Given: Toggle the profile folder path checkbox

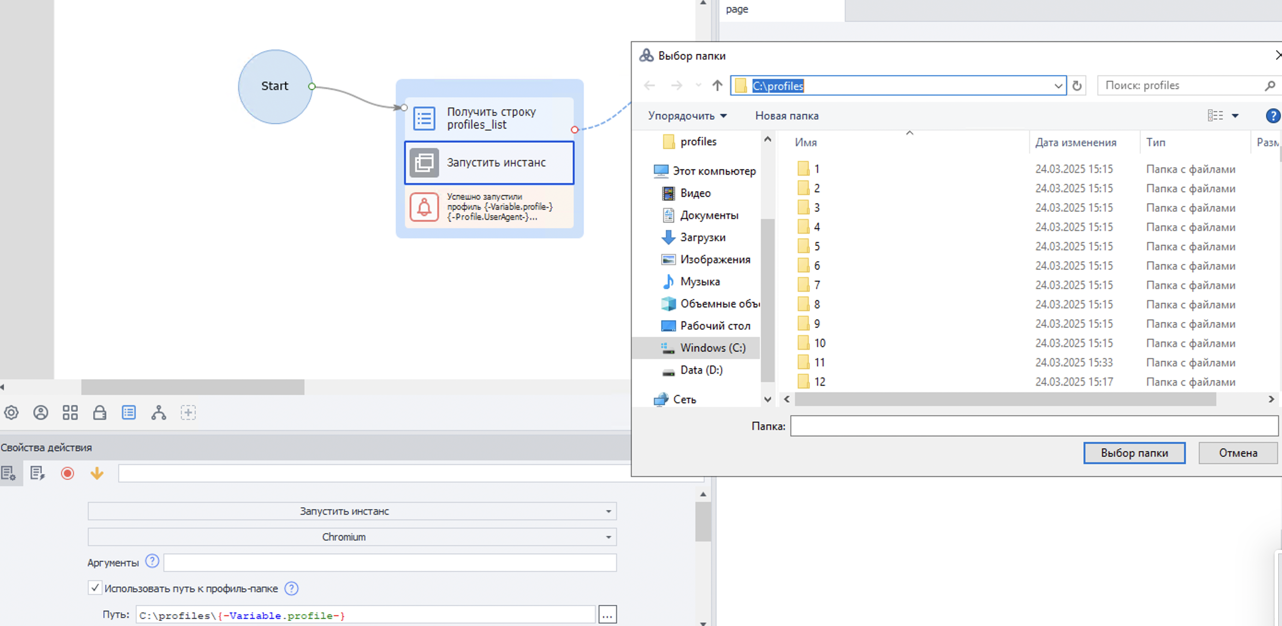Looking at the screenshot, I should coord(95,588).
